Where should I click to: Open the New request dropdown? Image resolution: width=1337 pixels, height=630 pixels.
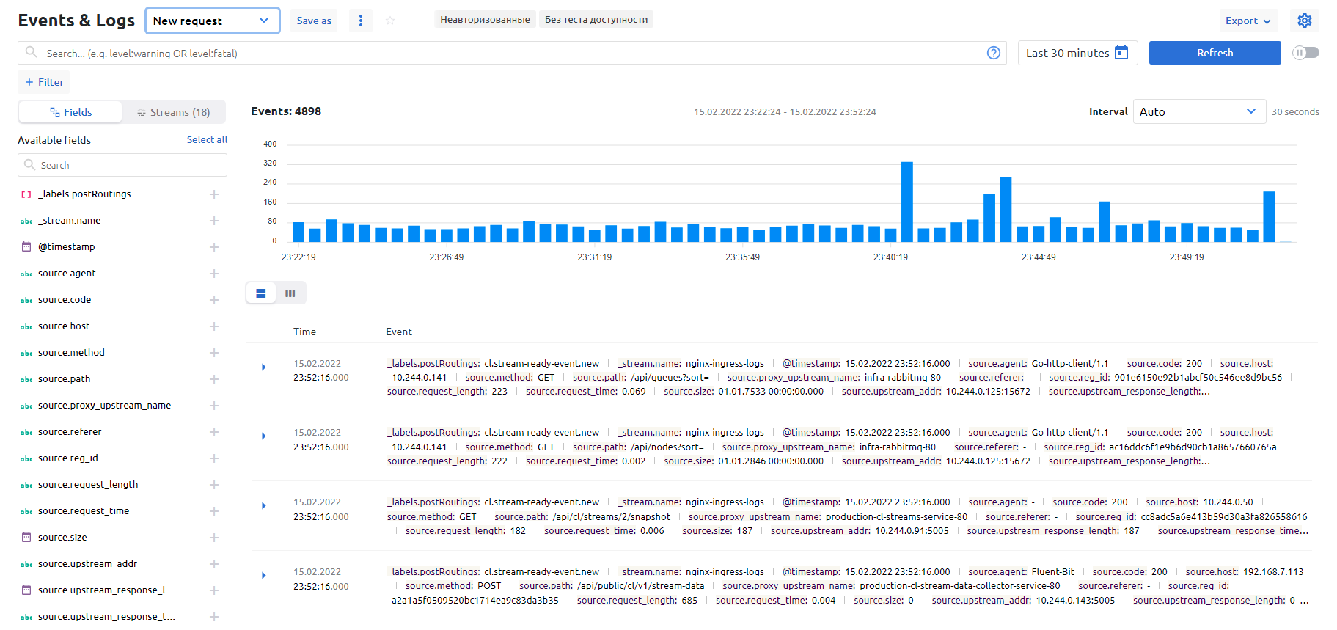[x=212, y=21]
